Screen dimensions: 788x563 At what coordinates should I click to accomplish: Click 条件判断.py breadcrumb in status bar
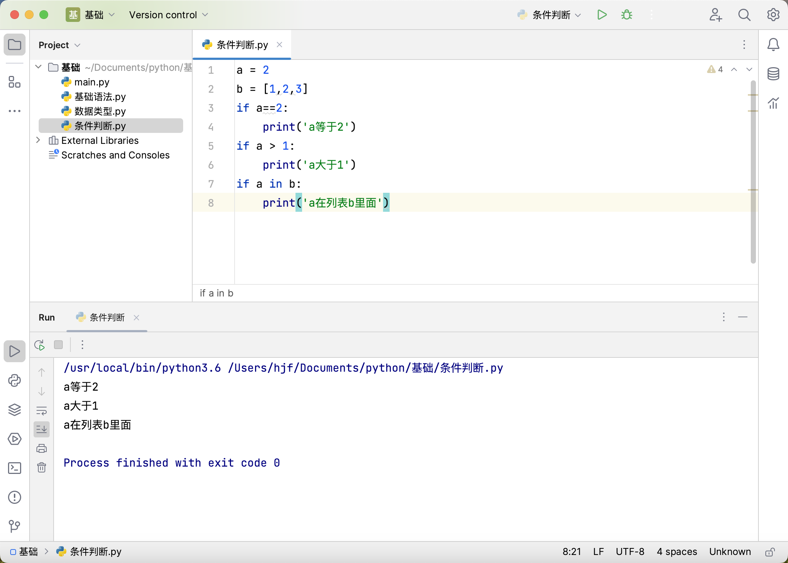tap(89, 552)
